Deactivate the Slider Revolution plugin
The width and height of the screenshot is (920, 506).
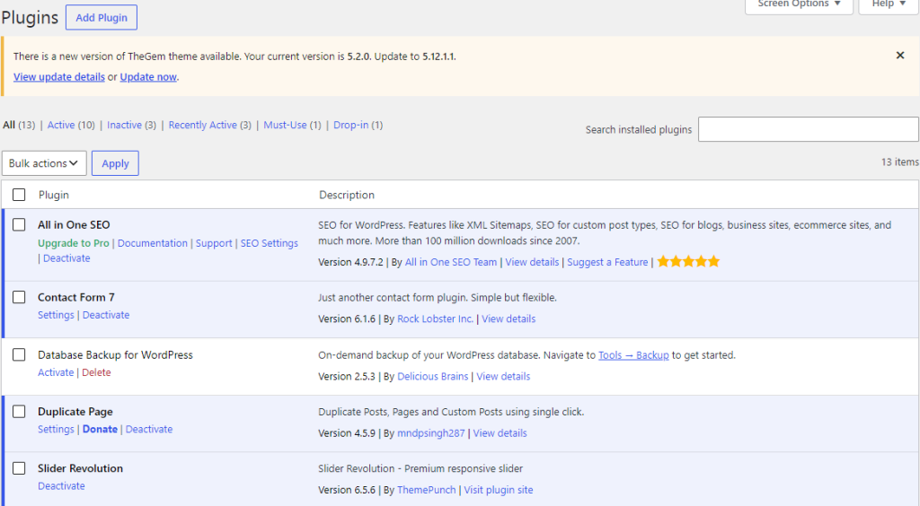pyautogui.click(x=61, y=486)
